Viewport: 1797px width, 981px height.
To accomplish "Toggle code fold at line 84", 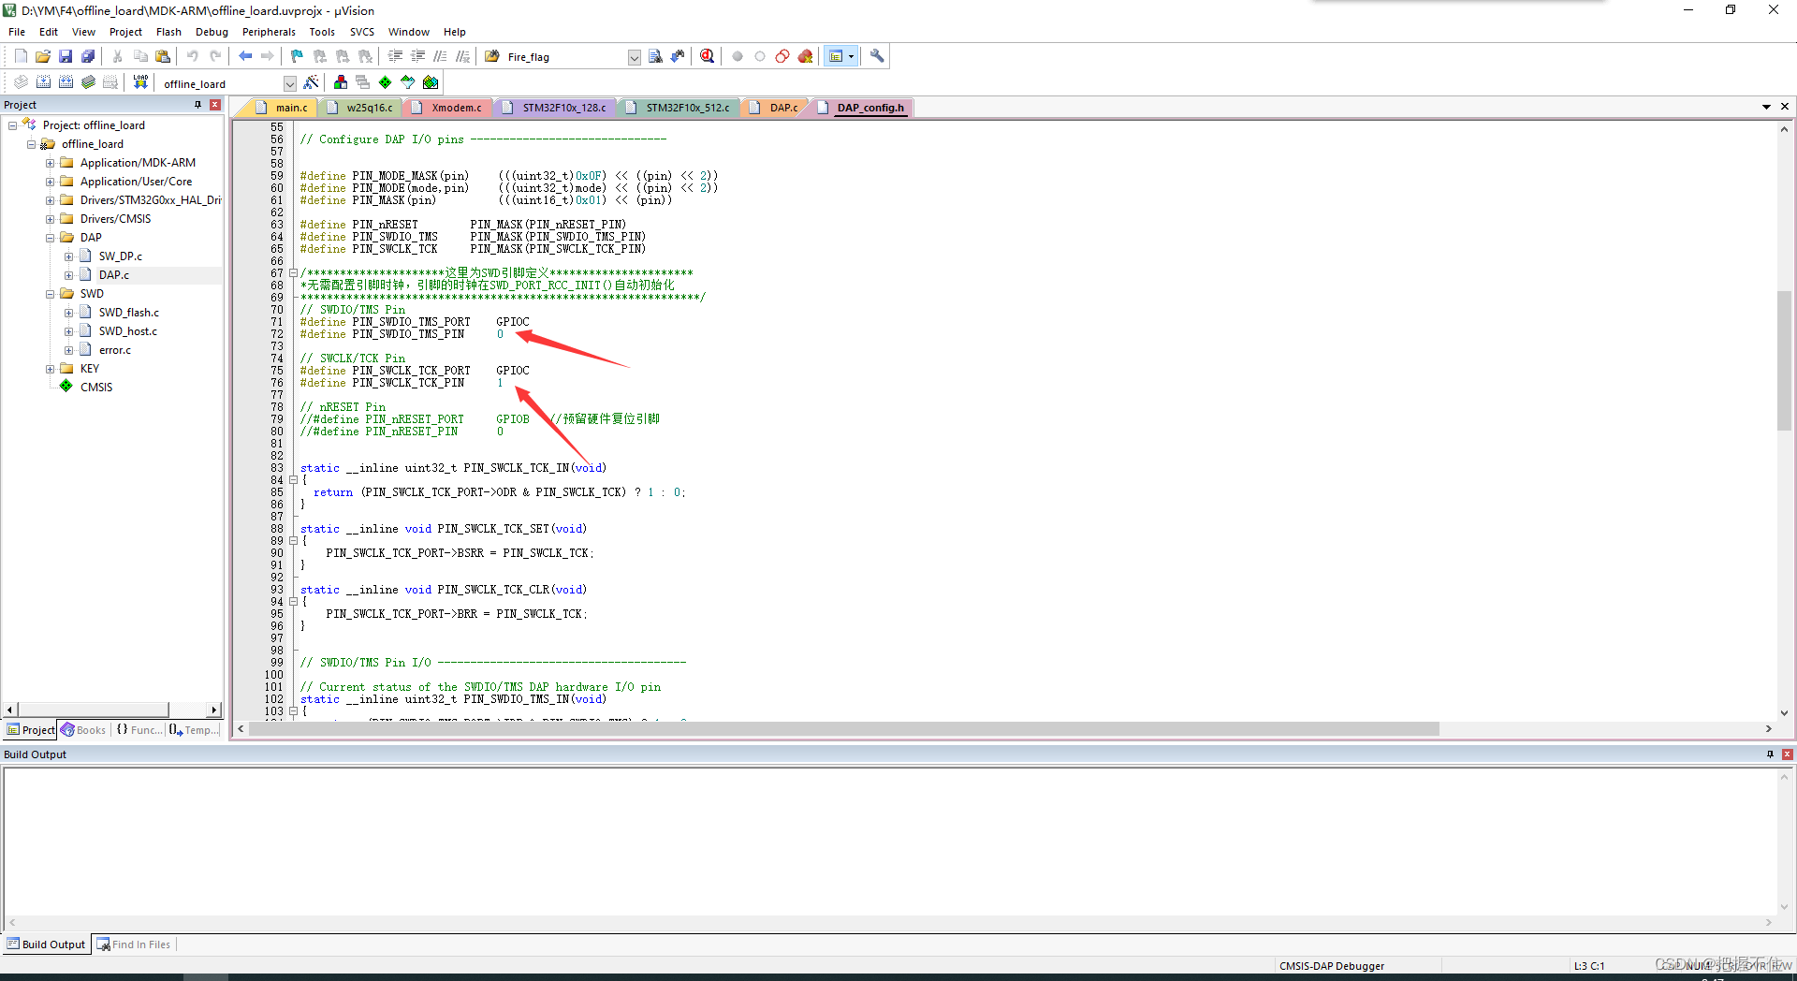I will coord(293,480).
